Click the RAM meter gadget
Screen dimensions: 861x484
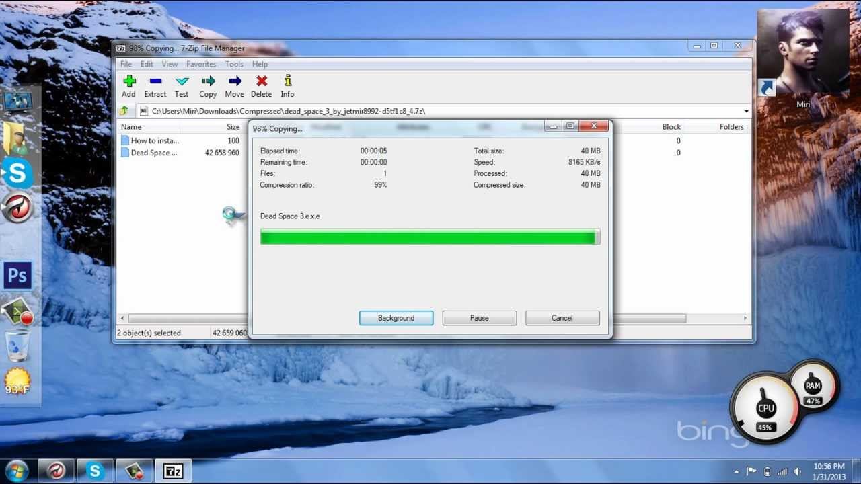point(813,387)
